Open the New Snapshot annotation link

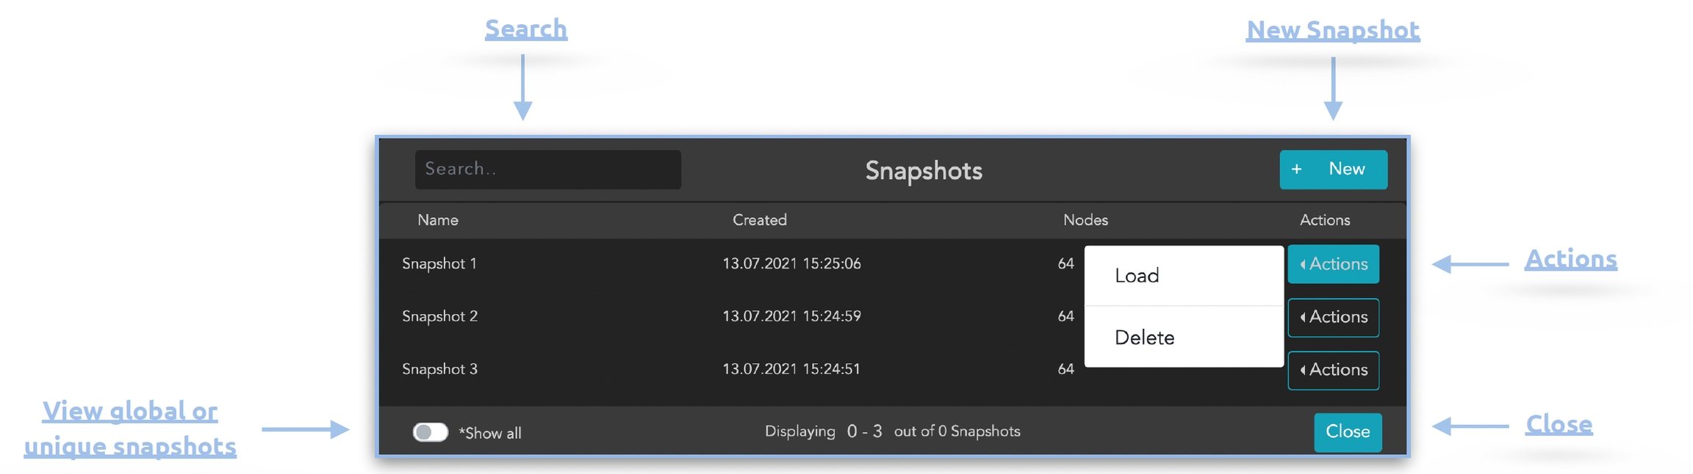coord(1333,30)
